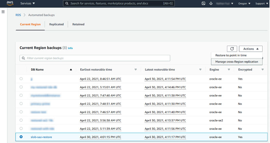This screenshot has height=143, width=270.
Task: Select radio for 7:47:40 AM backup row
Action: point(21,95)
